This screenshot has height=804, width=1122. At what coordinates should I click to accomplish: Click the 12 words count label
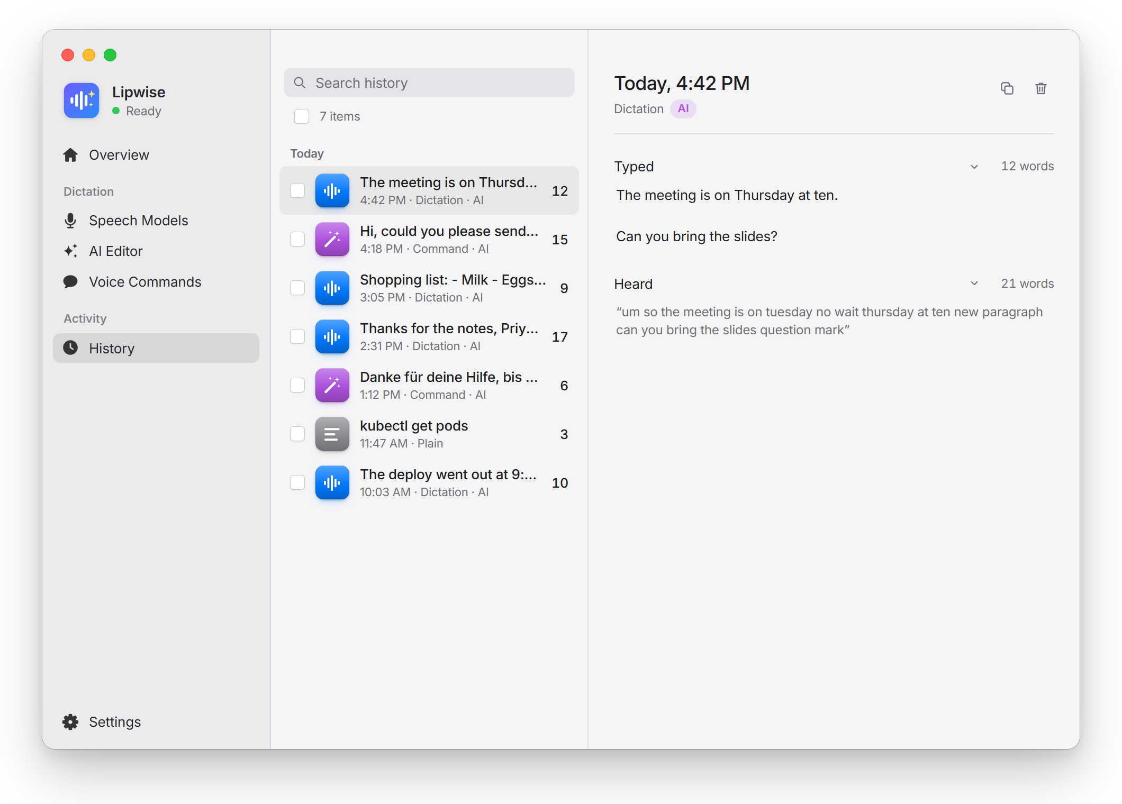(x=1027, y=167)
